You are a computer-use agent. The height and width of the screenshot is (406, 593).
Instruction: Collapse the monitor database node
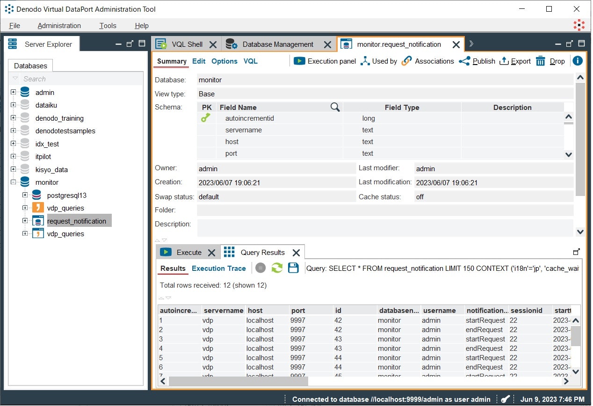(x=13, y=182)
